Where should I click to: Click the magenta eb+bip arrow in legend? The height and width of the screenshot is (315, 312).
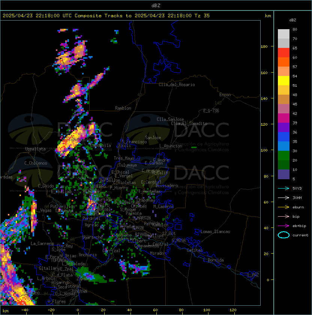pos(283,226)
